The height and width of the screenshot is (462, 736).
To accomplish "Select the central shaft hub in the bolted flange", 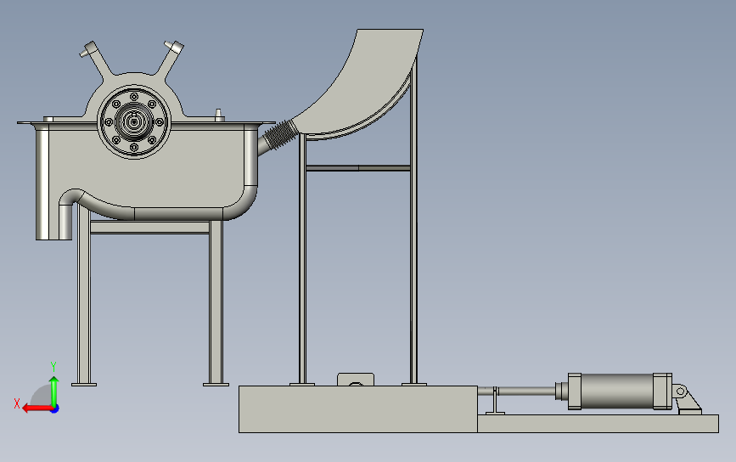I will (x=134, y=122).
